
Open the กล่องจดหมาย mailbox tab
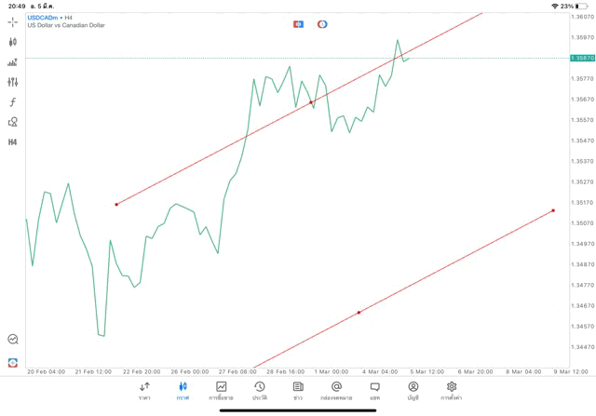[x=336, y=390]
